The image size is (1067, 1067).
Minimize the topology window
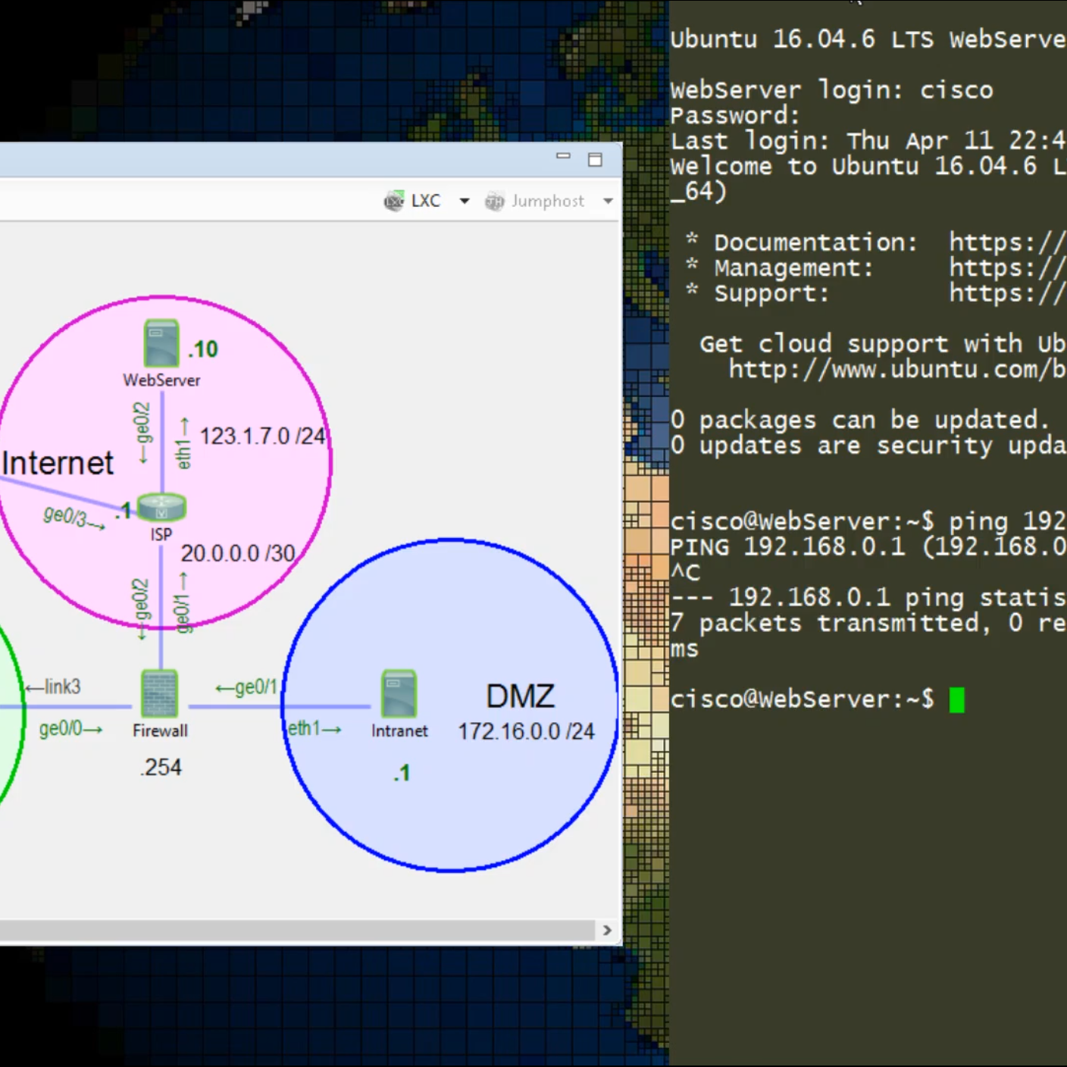coord(563,156)
